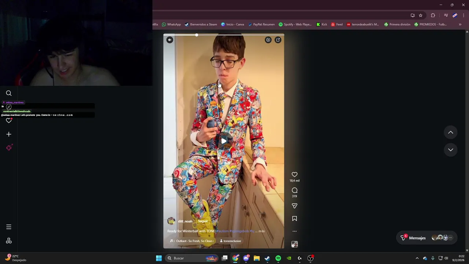Open Instagram search magnifier icon
This screenshot has width=469, height=264.
(x=9, y=93)
